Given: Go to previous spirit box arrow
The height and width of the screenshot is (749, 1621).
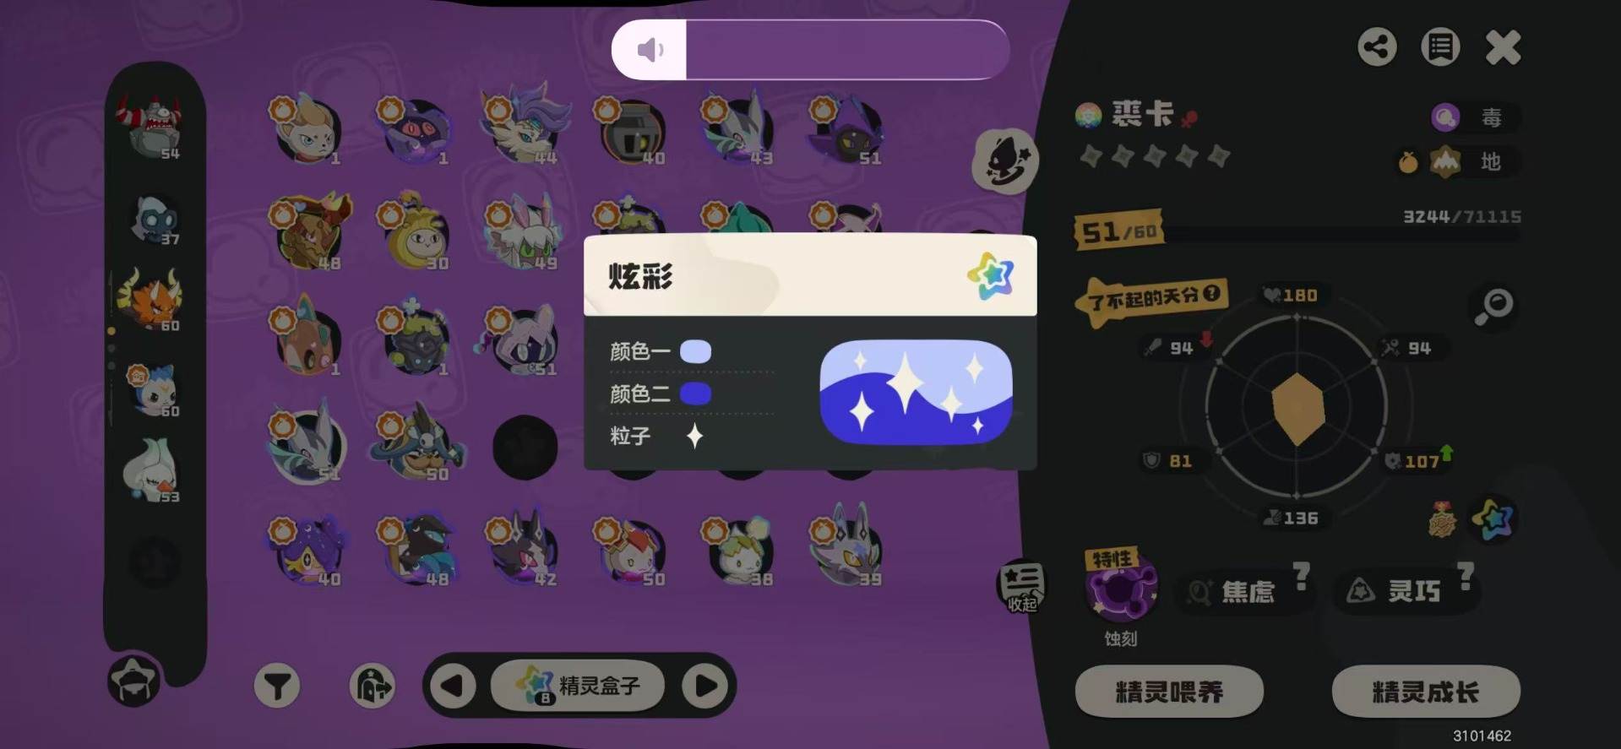Looking at the screenshot, I should point(452,685).
